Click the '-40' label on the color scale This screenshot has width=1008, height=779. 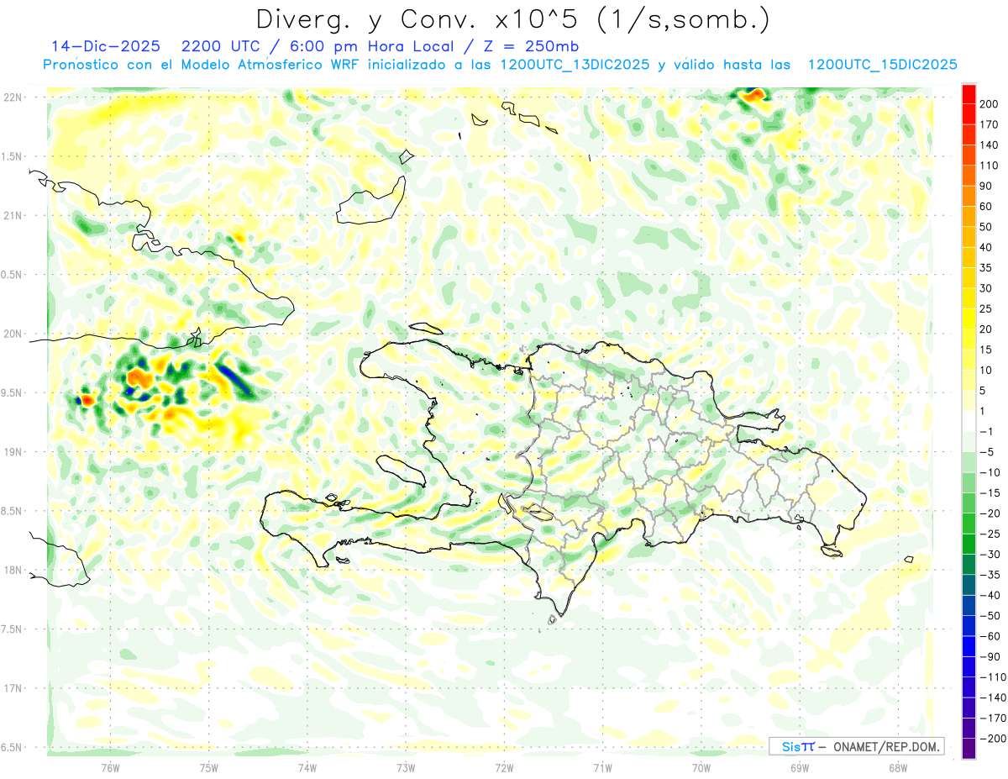(x=991, y=595)
